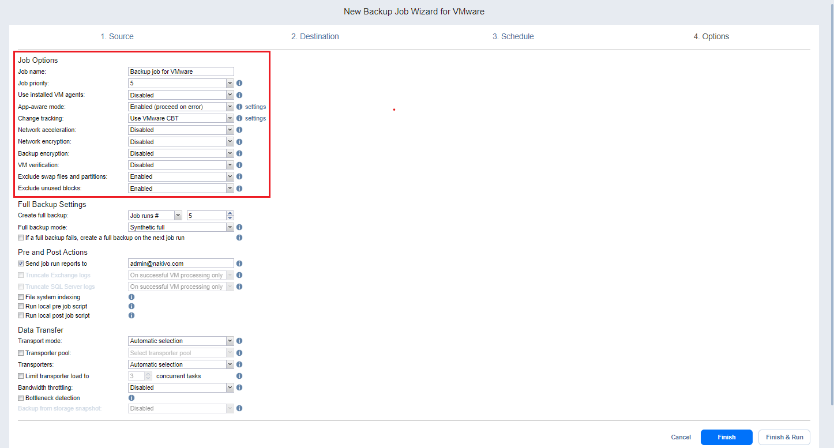Click info icon for Bottleneck detection

pos(132,398)
